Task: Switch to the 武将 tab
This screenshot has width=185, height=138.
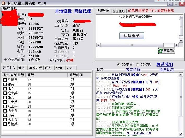Action: (22, 68)
